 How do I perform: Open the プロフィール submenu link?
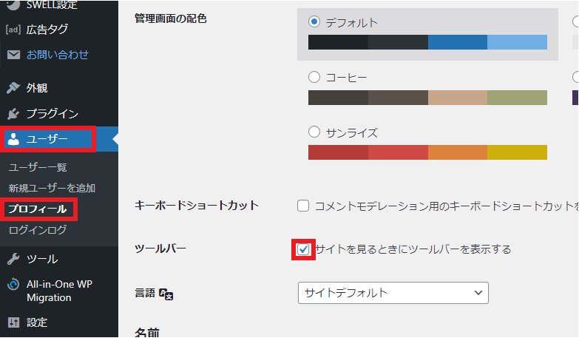(38, 209)
